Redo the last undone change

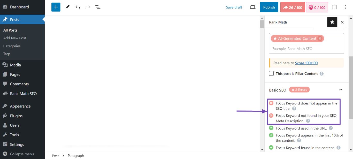click(88, 7)
